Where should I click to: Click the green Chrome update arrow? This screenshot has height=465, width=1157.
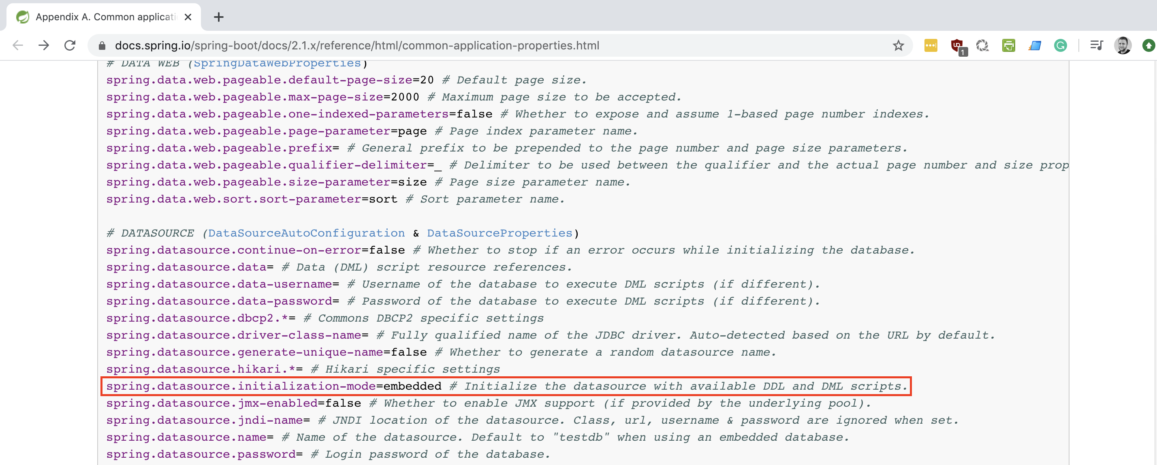[1148, 45]
